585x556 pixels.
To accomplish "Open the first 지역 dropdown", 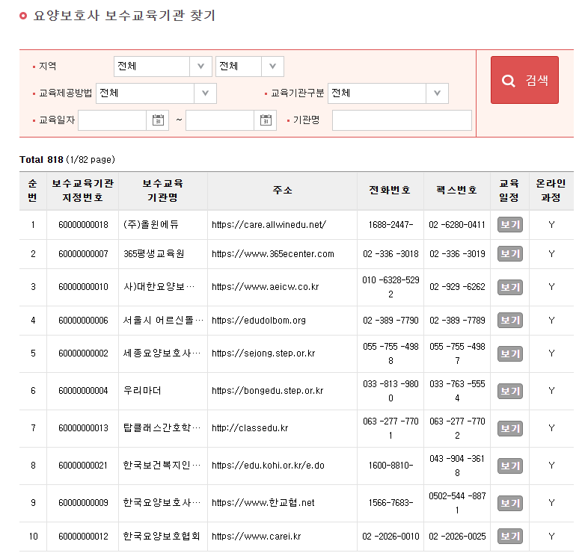I will (x=162, y=67).
